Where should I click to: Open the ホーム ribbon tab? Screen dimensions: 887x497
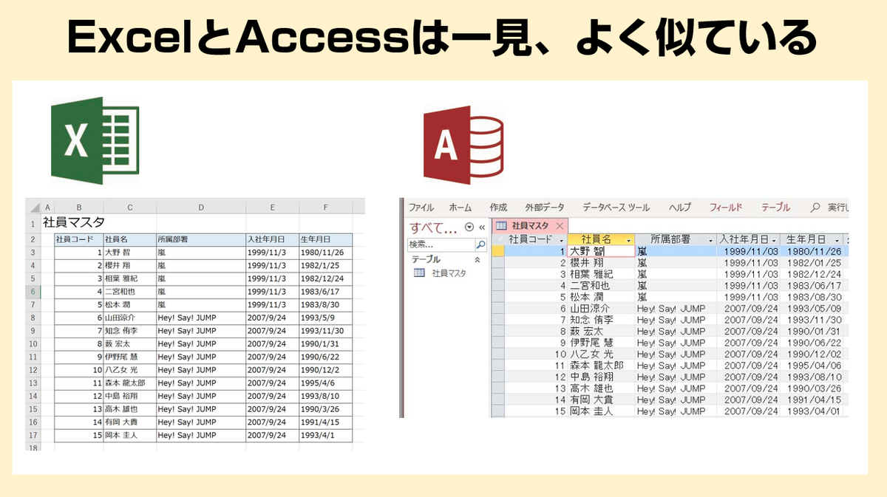460,208
